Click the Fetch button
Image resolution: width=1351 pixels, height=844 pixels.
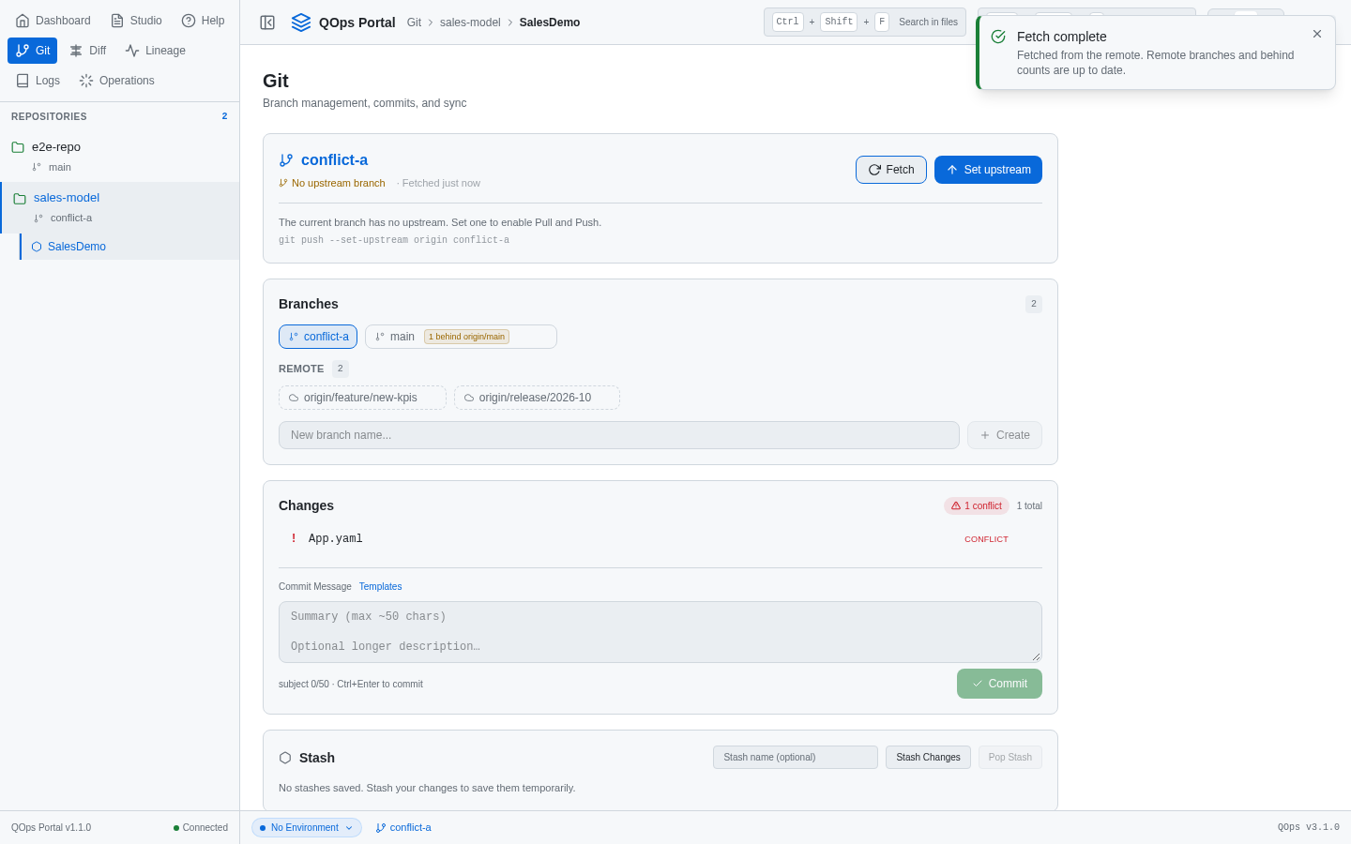pyautogui.click(x=891, y=170)
